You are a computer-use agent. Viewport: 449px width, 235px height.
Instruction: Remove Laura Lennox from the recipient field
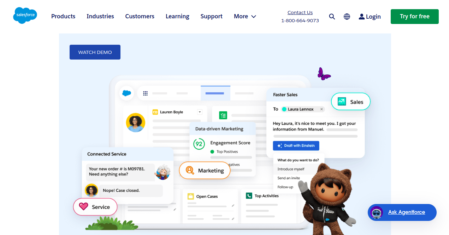point(321,109)
